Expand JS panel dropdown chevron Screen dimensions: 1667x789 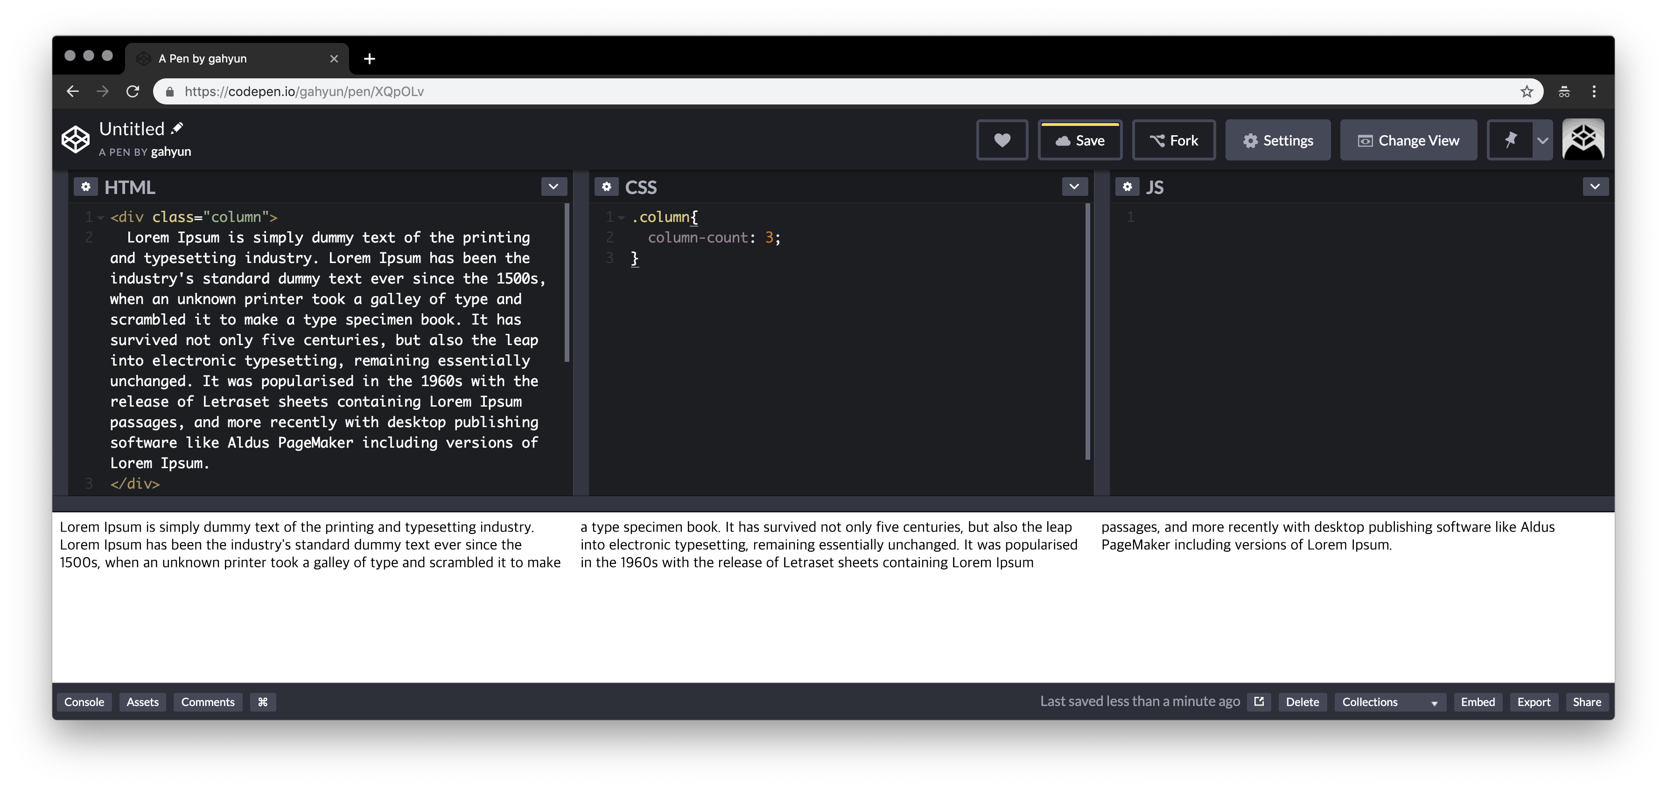[x=1595, y=187]
